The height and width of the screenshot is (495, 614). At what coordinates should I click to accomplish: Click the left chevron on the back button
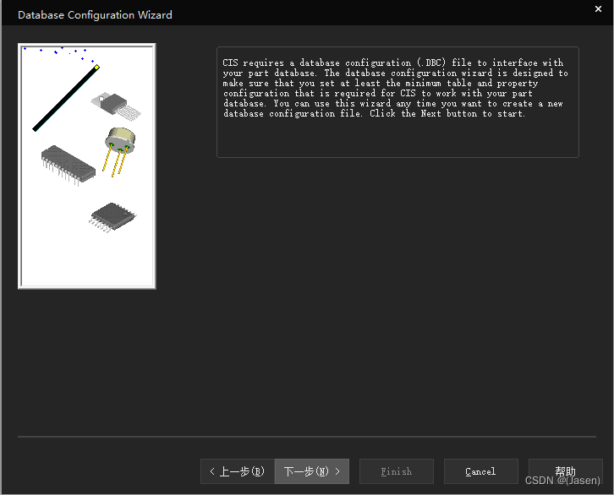coord(212,471)
